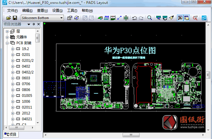Image resolution: width=212 pixels, height=139 pixels.
Task: Expand the 0201 footprint node
Action: tap(13, 55)
